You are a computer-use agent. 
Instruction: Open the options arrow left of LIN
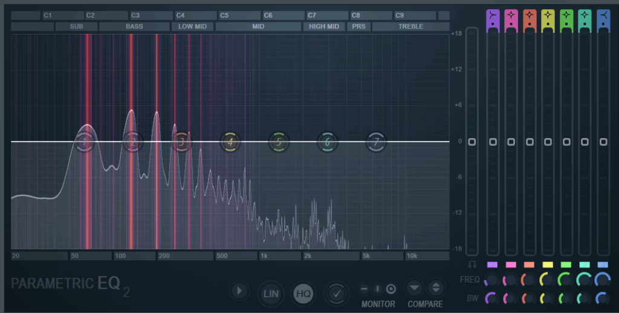(x=239, y=291)
